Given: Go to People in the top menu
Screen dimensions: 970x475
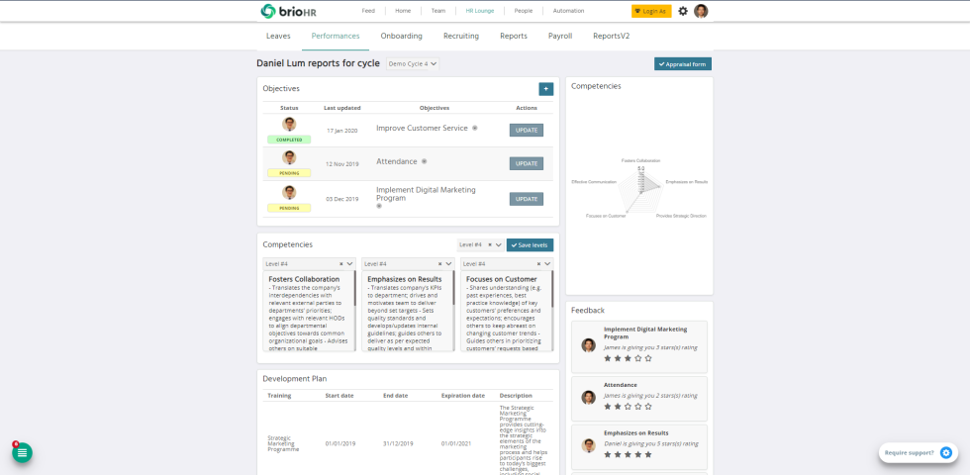Looking at the screenshot, I should pos(524,11).
